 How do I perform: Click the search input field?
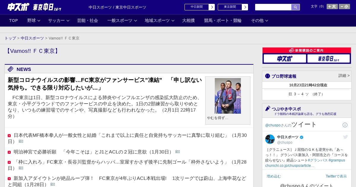(273, 7)
